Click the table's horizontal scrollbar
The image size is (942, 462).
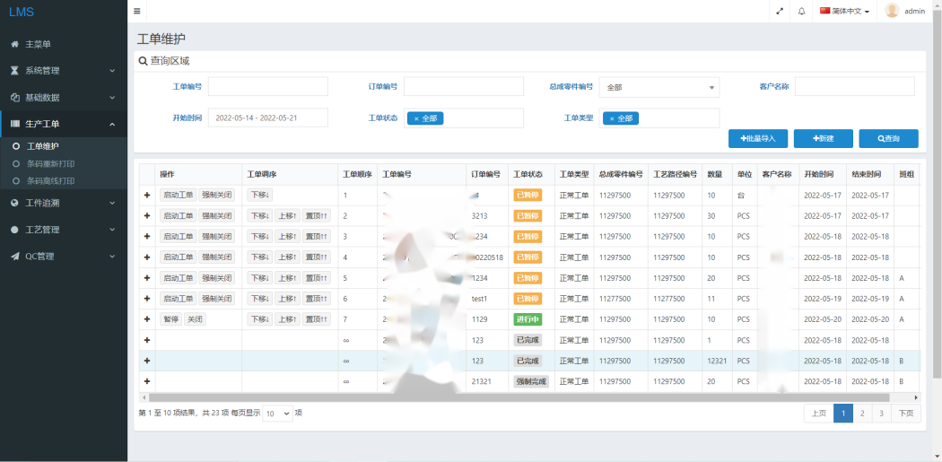point(519,397)
